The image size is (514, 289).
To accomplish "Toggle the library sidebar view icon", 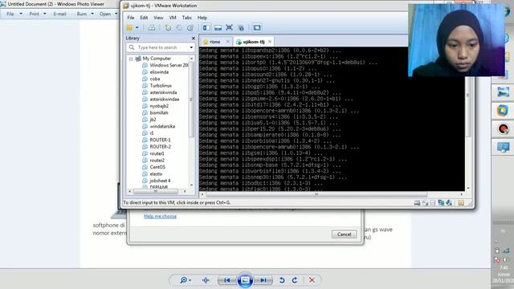I will coord(206,28).
